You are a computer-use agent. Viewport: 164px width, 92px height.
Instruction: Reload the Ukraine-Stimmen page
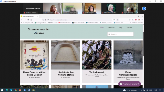[x=28, y=20]
